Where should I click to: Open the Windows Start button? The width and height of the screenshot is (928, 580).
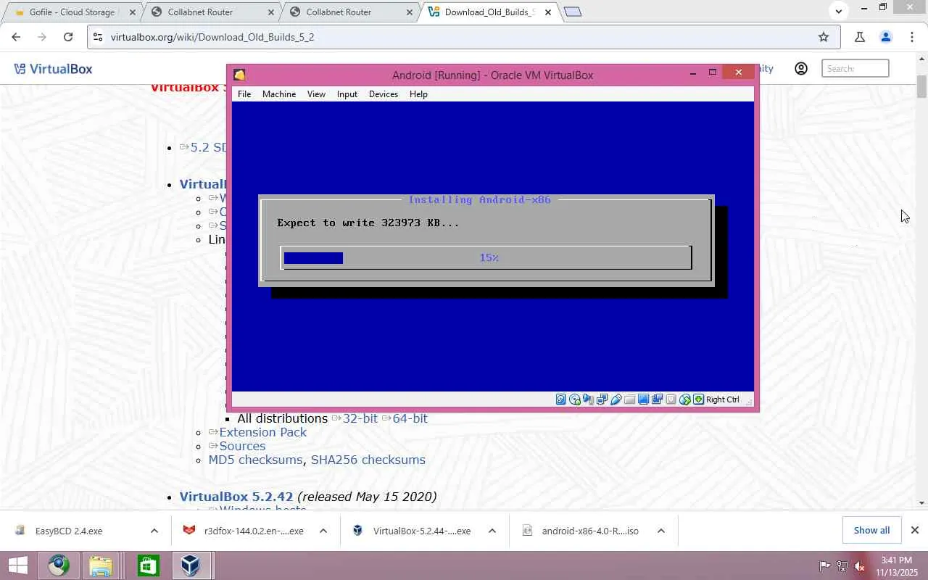(x=17, y=565)
